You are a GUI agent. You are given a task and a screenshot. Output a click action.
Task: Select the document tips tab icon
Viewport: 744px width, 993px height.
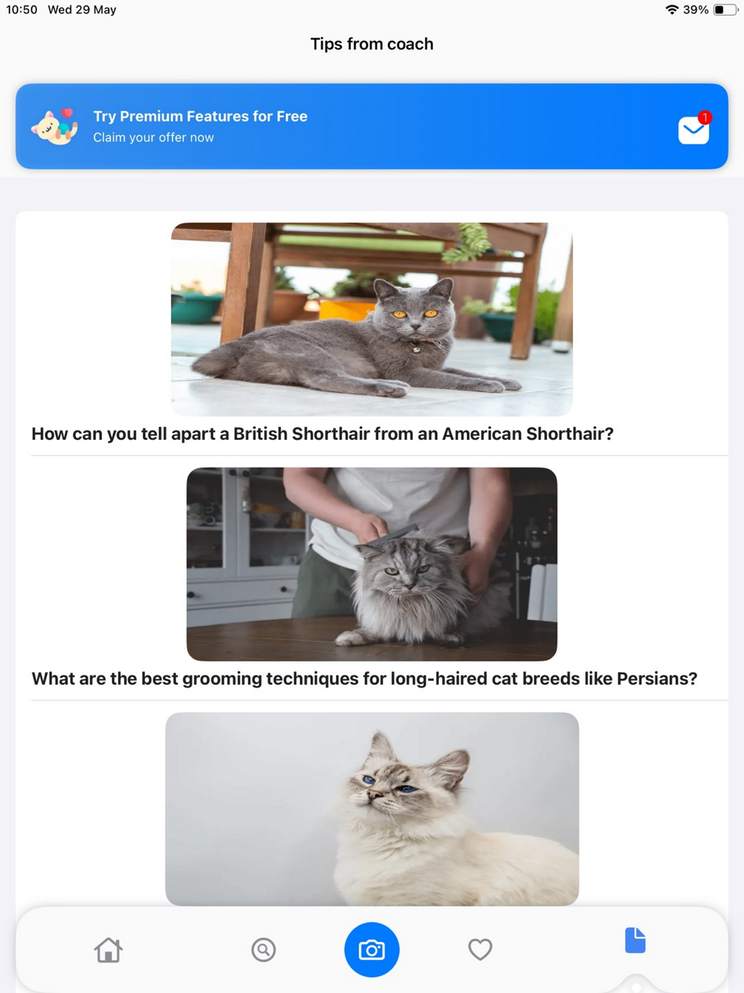tap(635, 940)
